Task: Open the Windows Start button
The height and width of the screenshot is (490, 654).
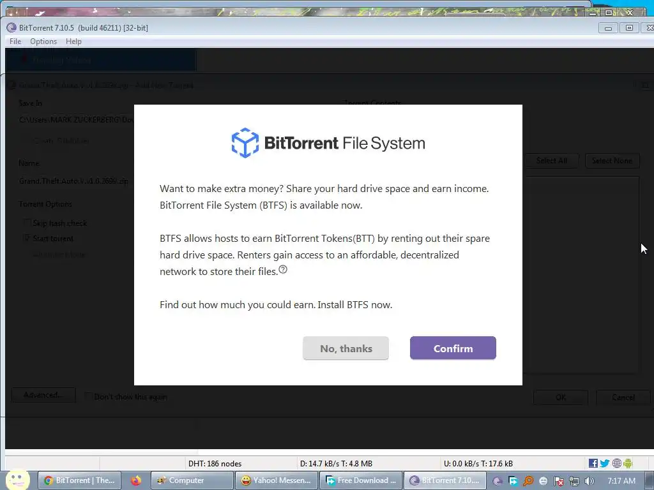Action: [17, 480]
